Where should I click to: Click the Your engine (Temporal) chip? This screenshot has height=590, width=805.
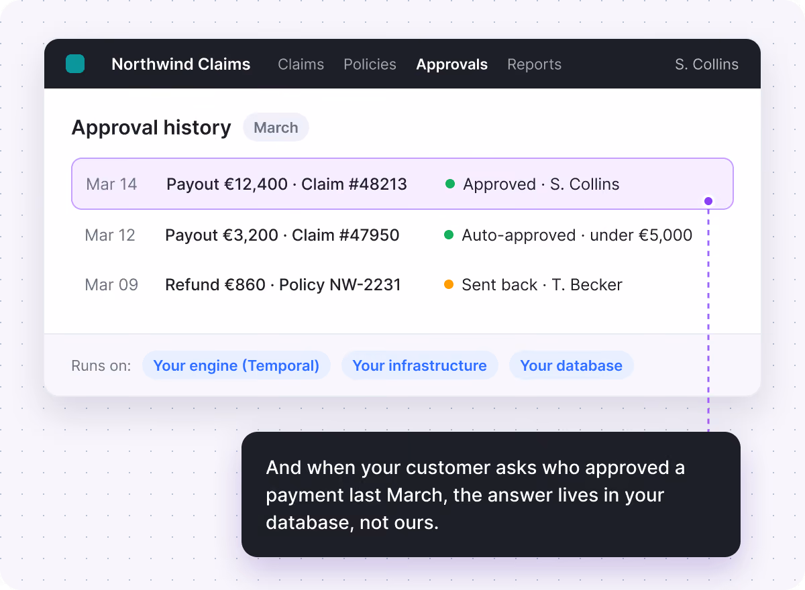pyautogui.click(x=236, y=365)
